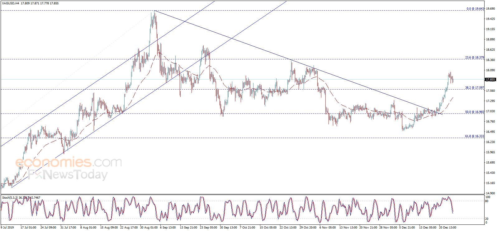The image size is (497, 231).
Task: Click the 9 Jul 2019 date label
Action: [x=7, y=228]
